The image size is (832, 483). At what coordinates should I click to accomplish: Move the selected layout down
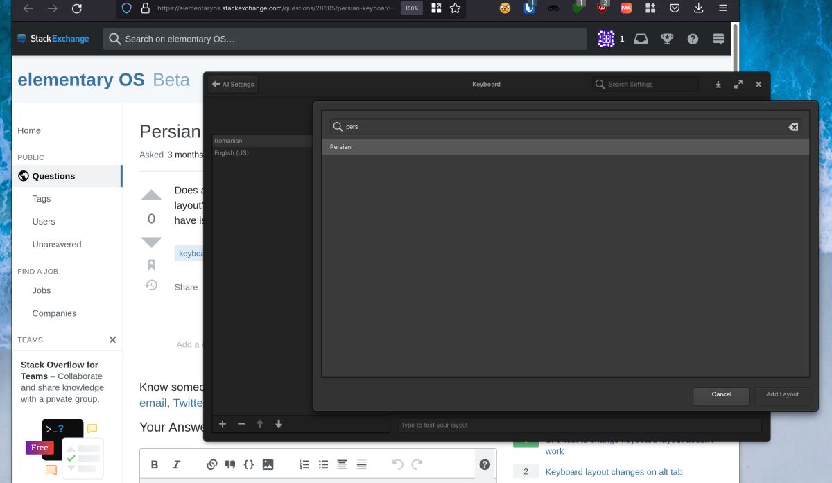pyautogui.click(x=279, y=424)
